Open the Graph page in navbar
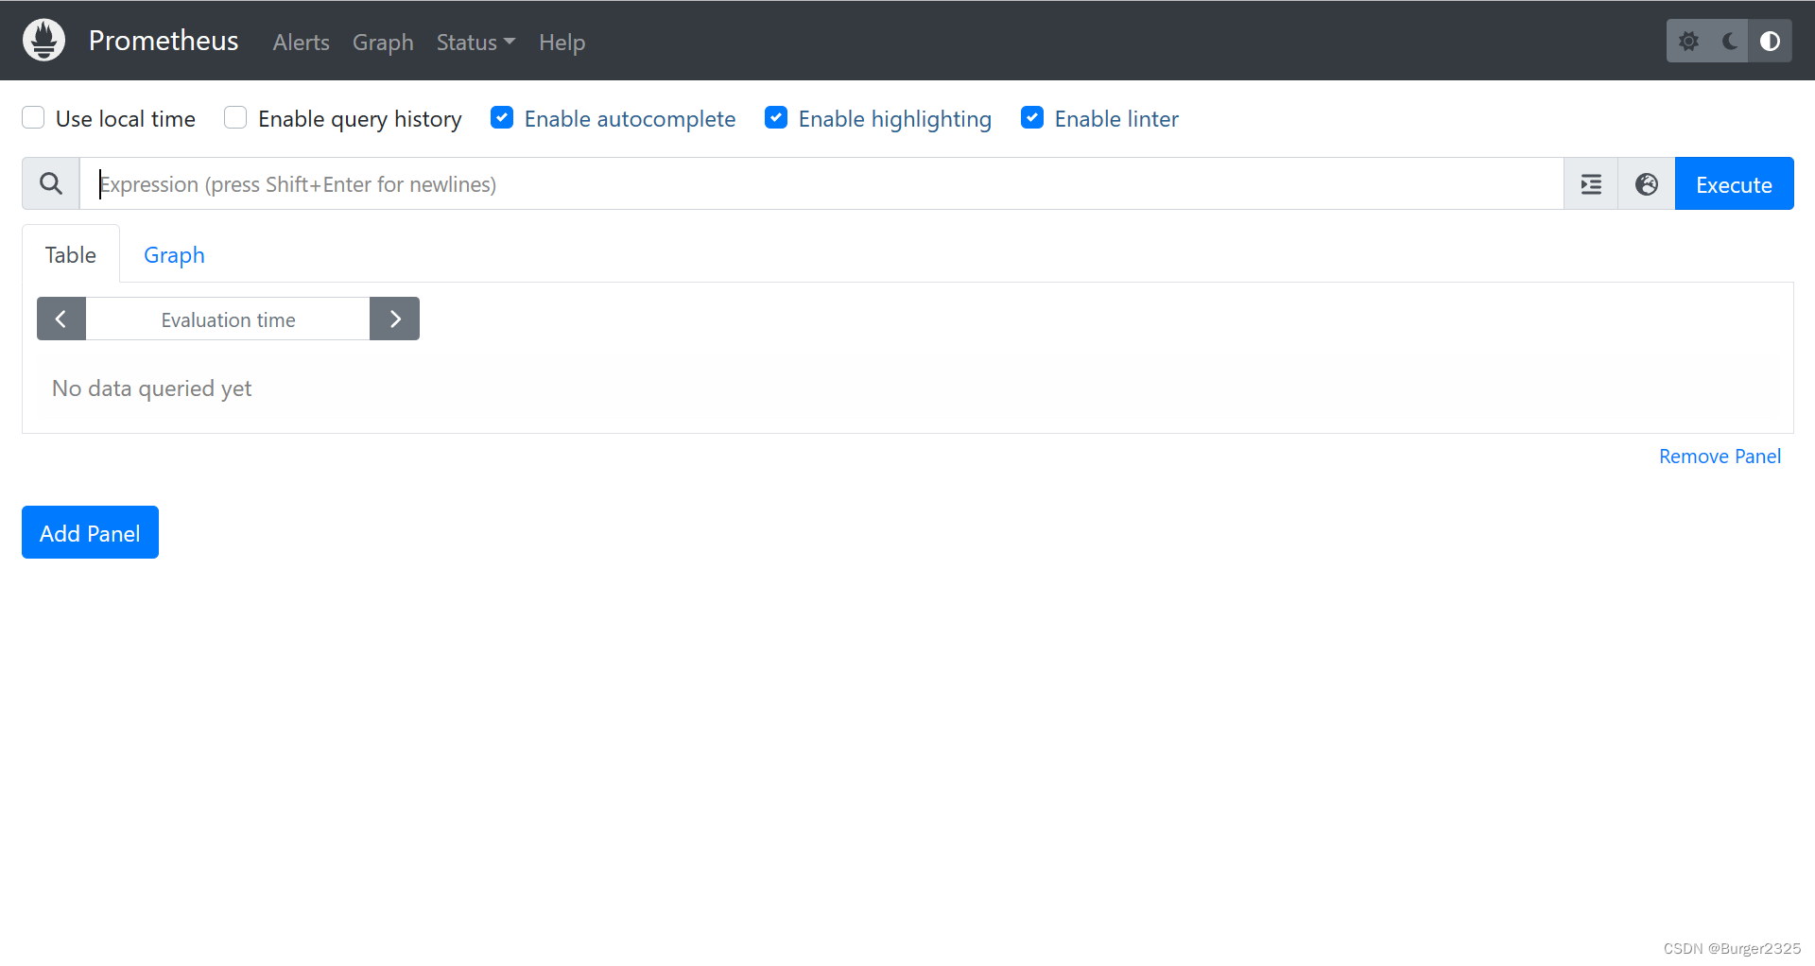 383,43
